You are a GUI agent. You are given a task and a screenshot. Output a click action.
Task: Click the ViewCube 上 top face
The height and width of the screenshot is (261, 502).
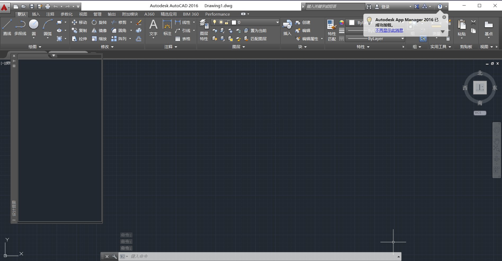(480, 88)
